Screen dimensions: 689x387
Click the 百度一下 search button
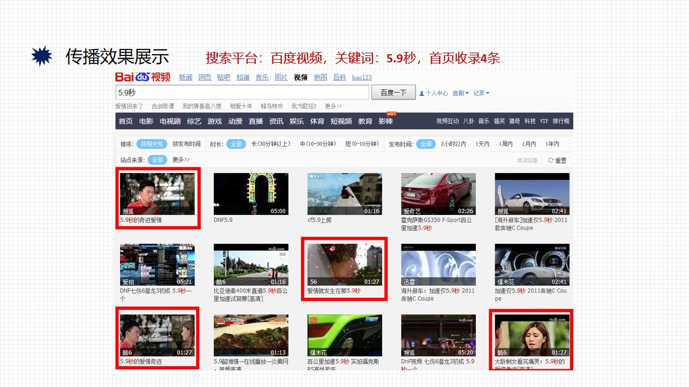click(x=393, y=92)
